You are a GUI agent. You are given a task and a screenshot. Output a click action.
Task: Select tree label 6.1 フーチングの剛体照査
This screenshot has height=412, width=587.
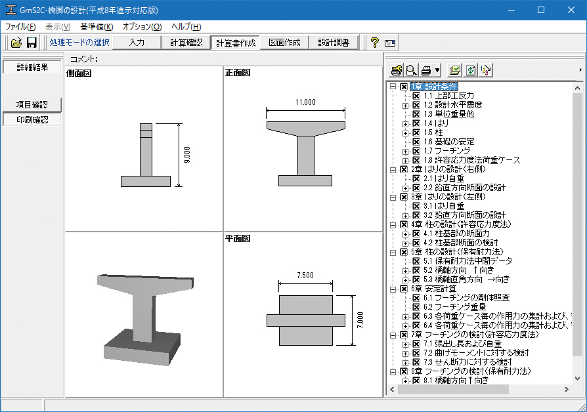coord(466,298)
